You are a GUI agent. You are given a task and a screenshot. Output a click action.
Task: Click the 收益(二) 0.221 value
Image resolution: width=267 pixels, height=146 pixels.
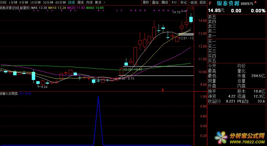[x=231, y=101]
